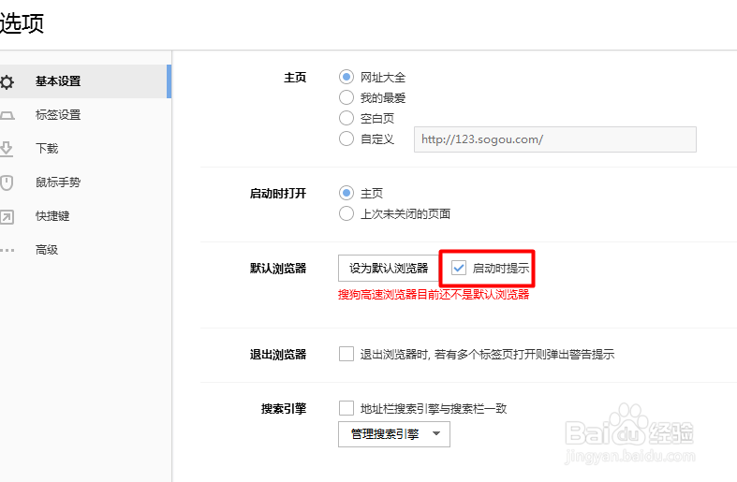Viewport: 737px width, 482px height.
Task: Select the 自定义 homepage radio button
Action: (346, 139)
